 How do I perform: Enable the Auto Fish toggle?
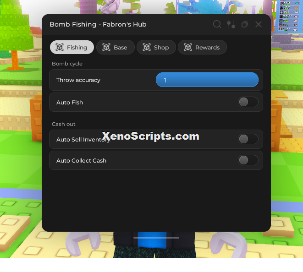[248, 102]
